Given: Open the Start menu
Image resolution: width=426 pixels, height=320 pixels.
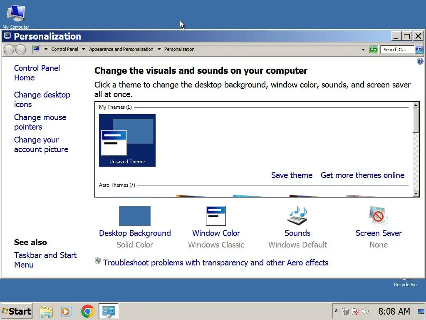Looking at the screenshot, I should (16, 311).
